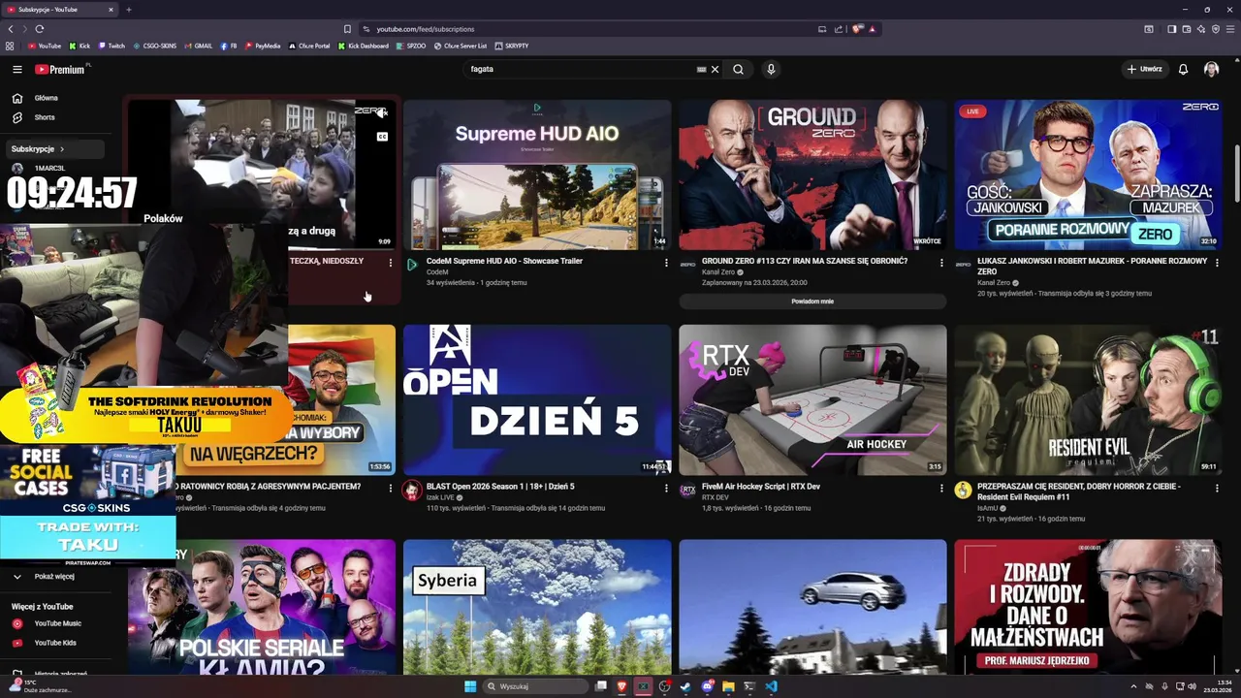Open options for Resident Evil Requiem #11 video
Viewport: 1241px width, 698px height.
(x=1217, y=488)
